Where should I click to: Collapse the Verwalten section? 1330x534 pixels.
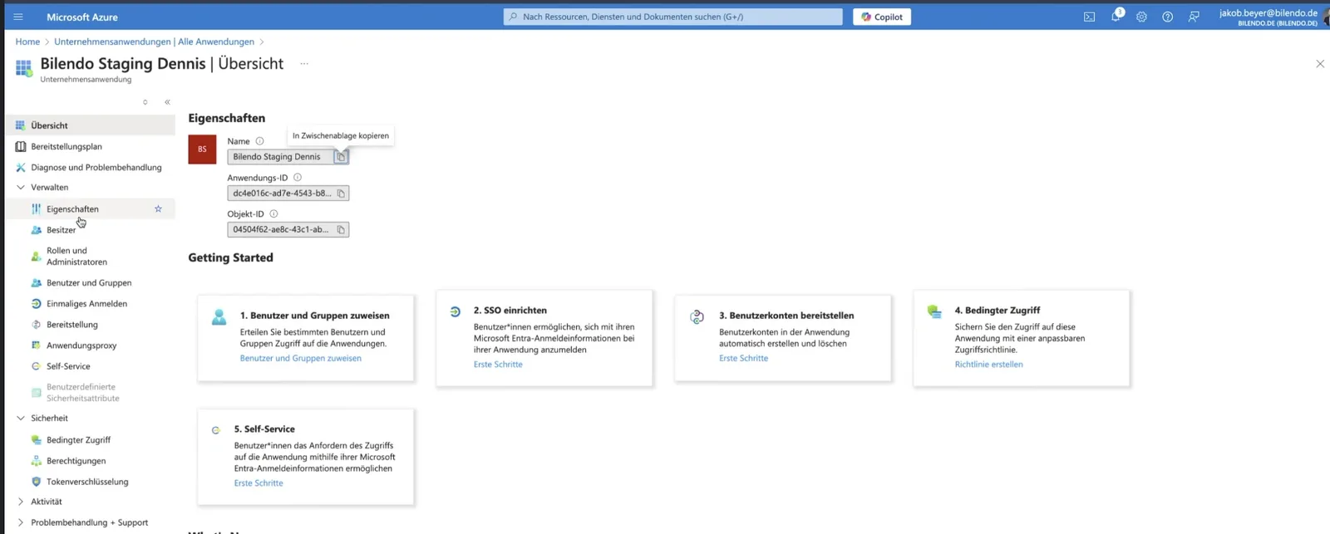coord(21,188)
